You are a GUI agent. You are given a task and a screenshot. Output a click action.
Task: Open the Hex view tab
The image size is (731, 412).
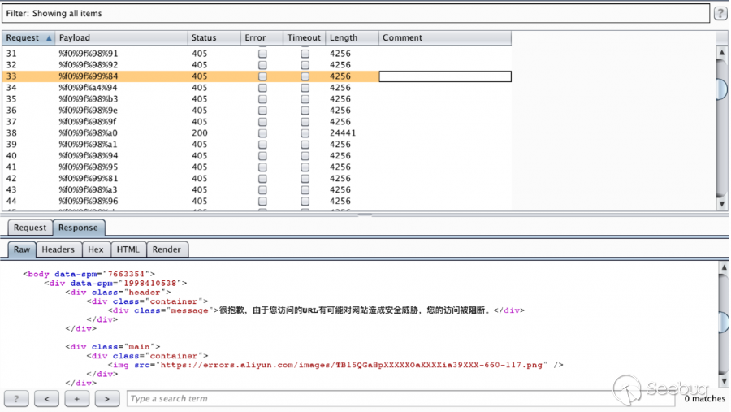coord(96,249)
